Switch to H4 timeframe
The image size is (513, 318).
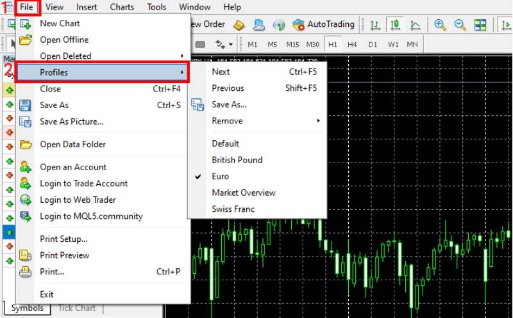(x=352, y=44)
